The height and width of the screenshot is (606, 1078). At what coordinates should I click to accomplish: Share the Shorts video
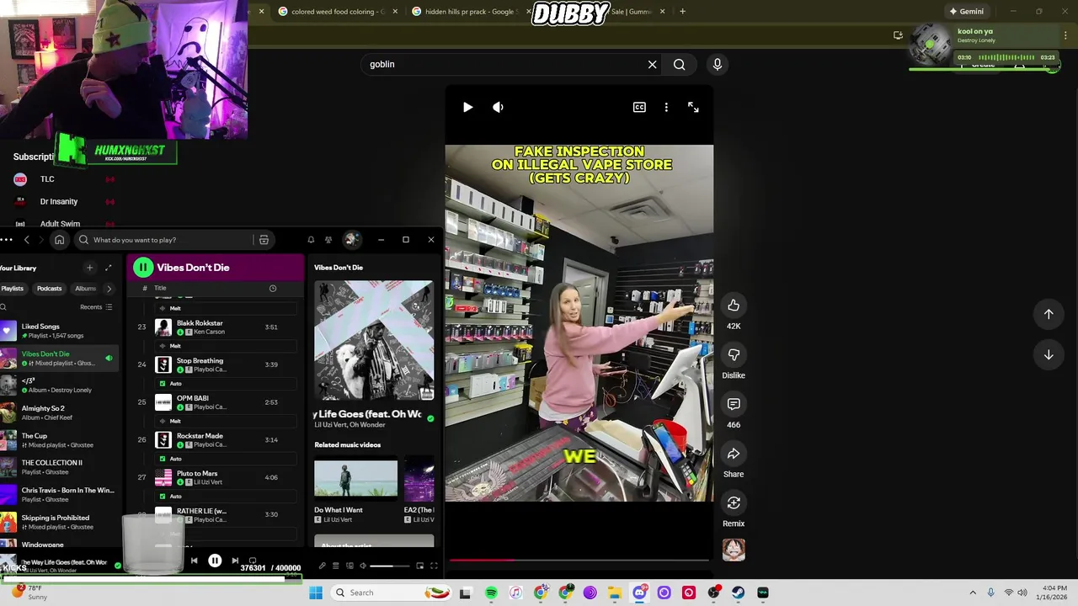734,454
